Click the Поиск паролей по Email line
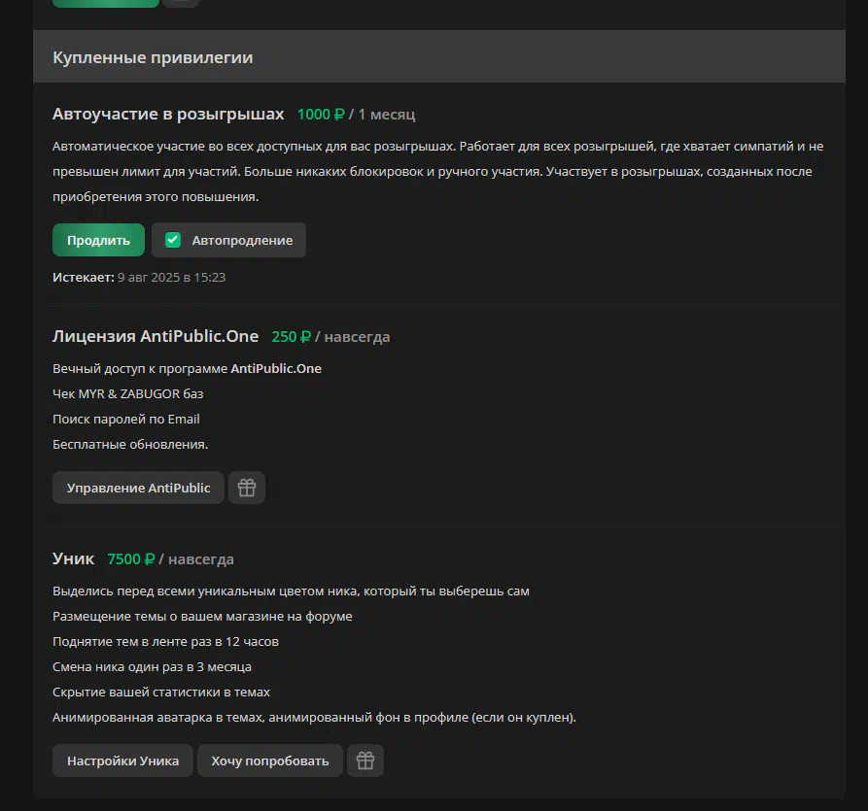Screen dimensions: 868x811 pyautogui.click(x=126, y=419)
